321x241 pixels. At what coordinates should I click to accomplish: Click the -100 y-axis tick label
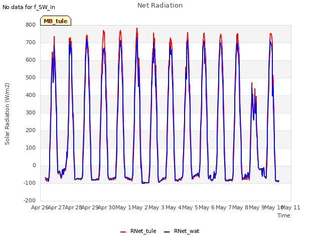pyautogui.click(x=30, y=183)
